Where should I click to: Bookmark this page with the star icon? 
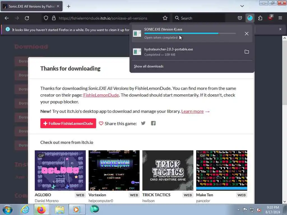pos(165,18)
